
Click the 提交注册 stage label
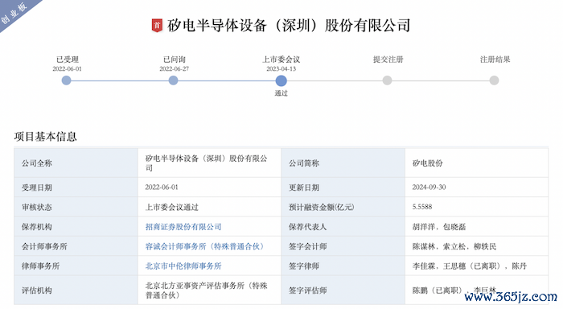pos(388,60)
